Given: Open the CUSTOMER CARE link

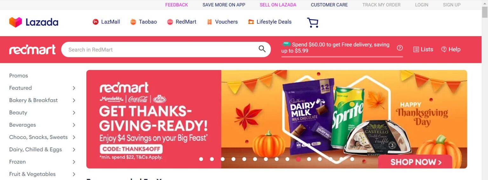Looking at the screenshot, I should (329, 5).
